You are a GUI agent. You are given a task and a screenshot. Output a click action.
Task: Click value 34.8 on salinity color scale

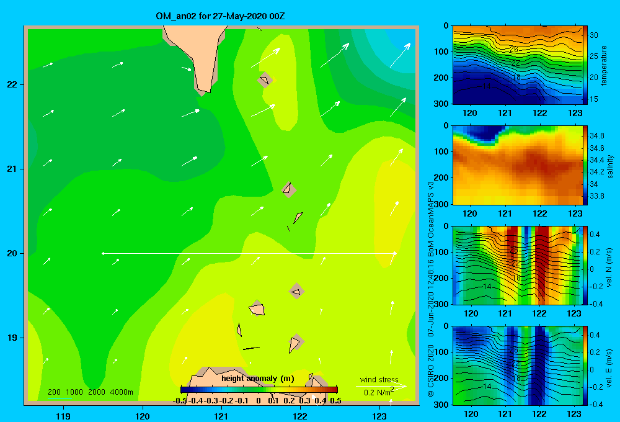point(596,136)
